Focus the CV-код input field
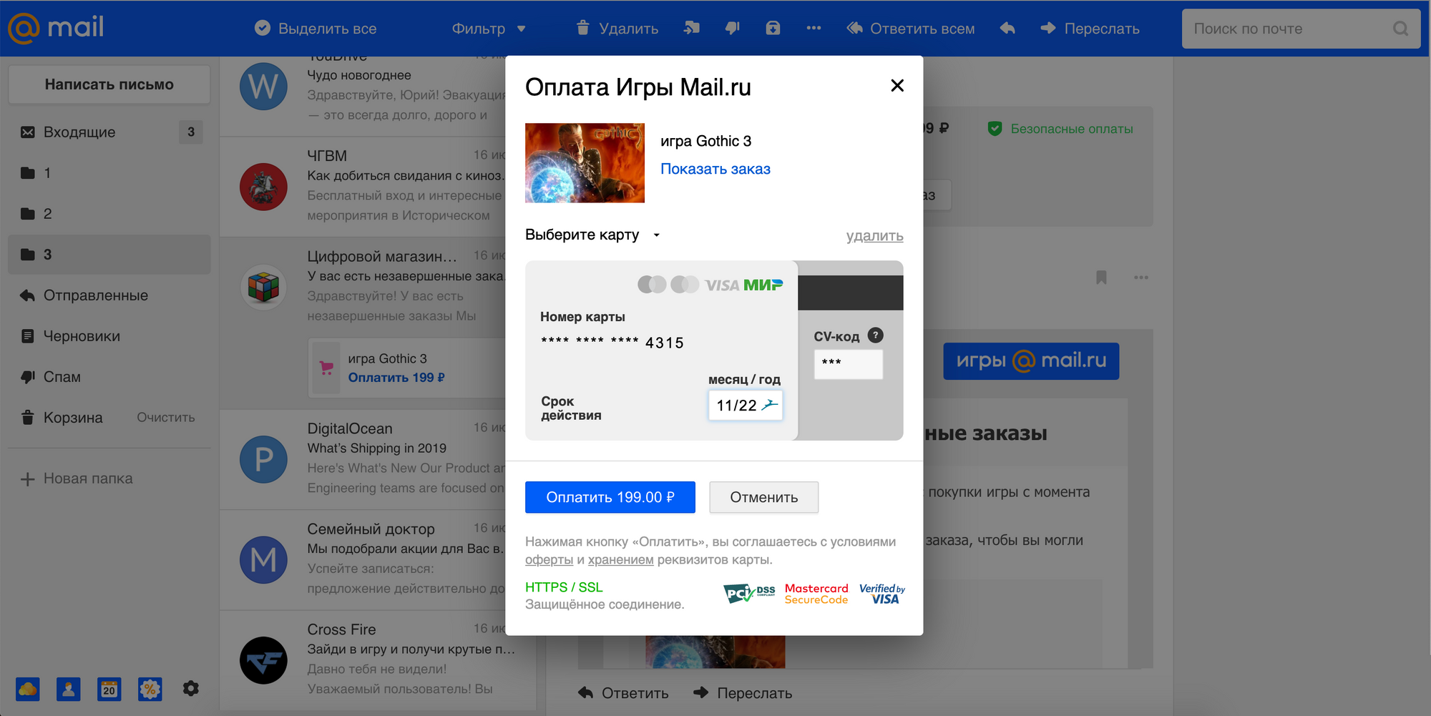Image resolution: width=1431 pixels, height=716 pixels. [x=848, y=363]
